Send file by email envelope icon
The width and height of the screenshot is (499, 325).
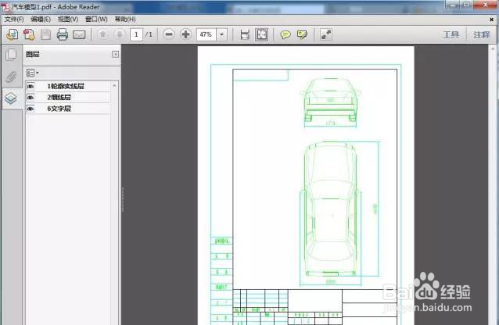tap(79, 34)
